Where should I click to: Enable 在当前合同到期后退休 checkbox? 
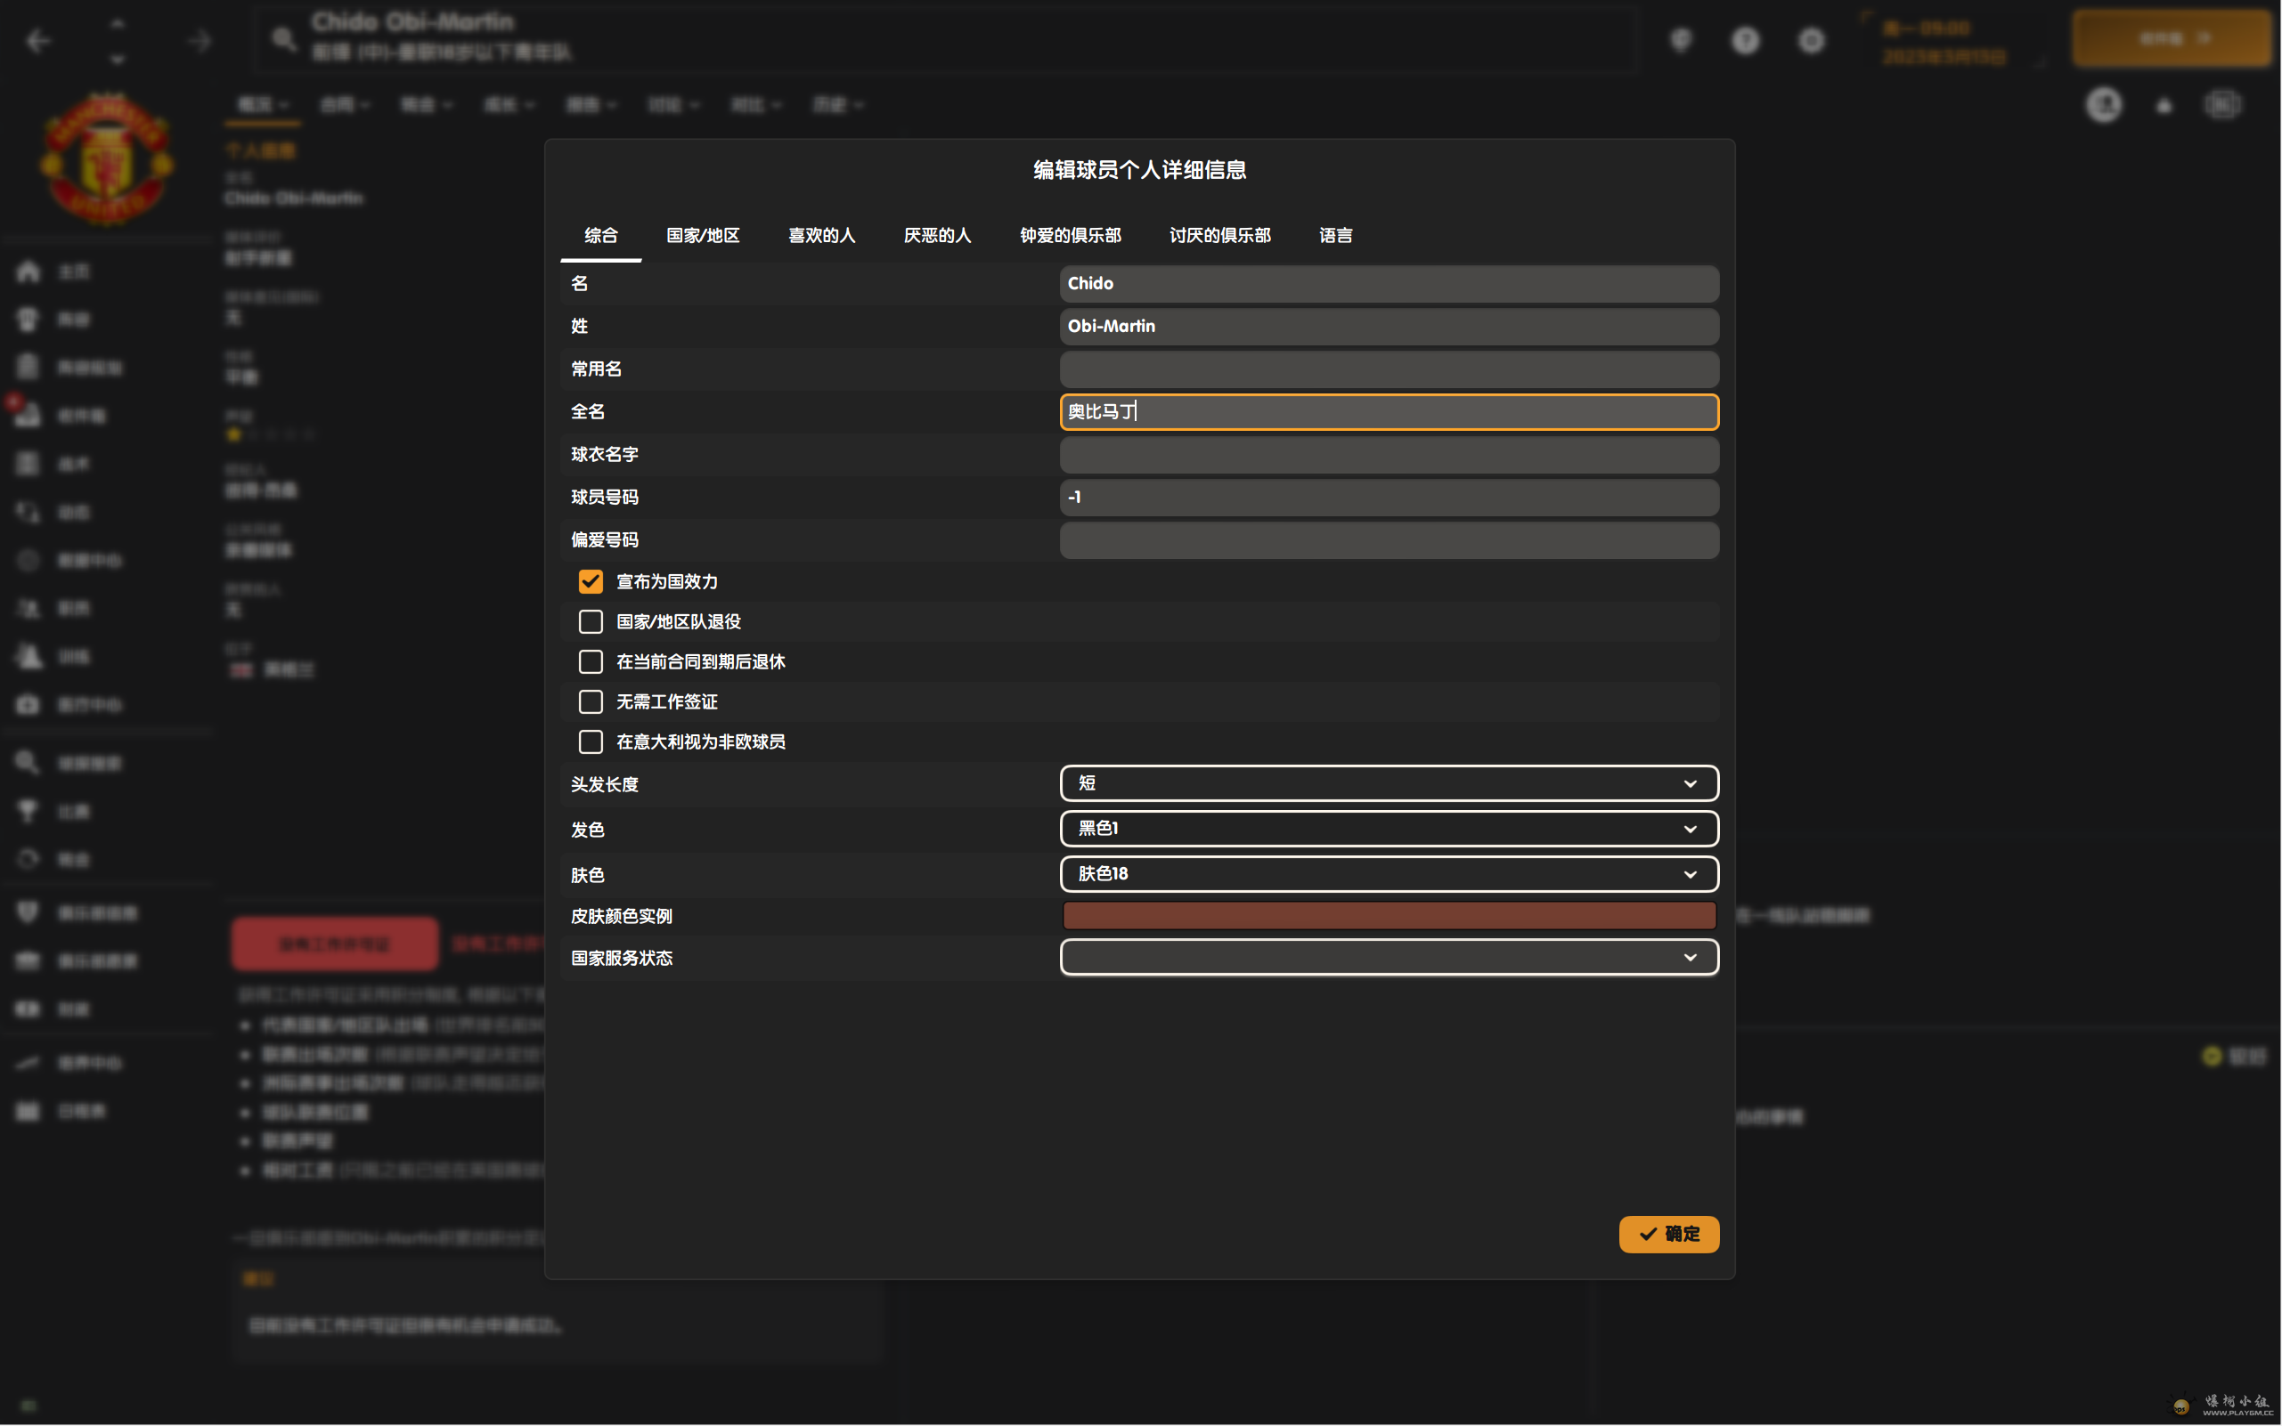(591, 662)
